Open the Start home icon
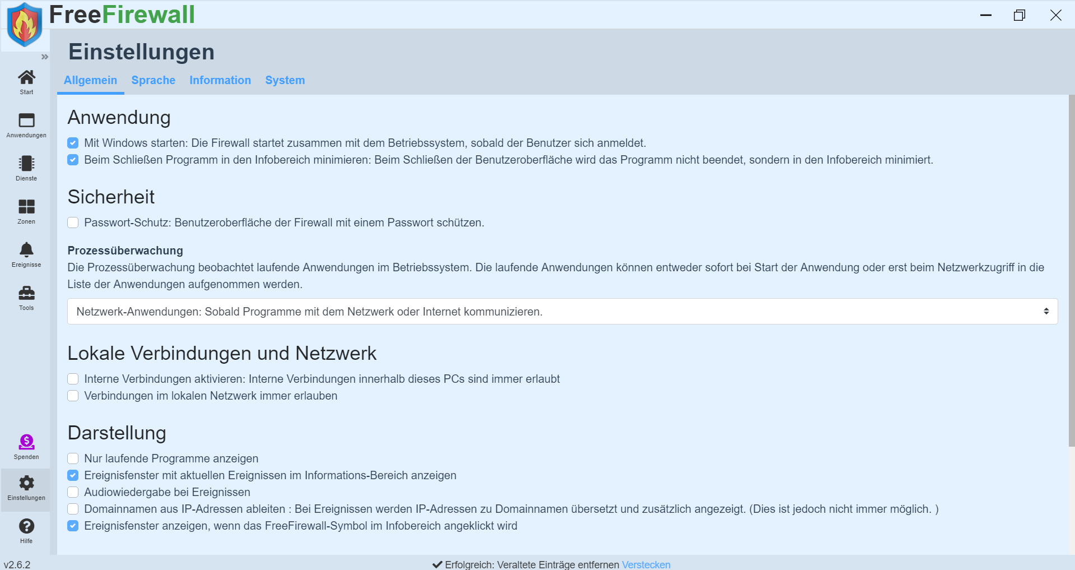This screenshot has height=570, width=1075. [x=26, y=77]
